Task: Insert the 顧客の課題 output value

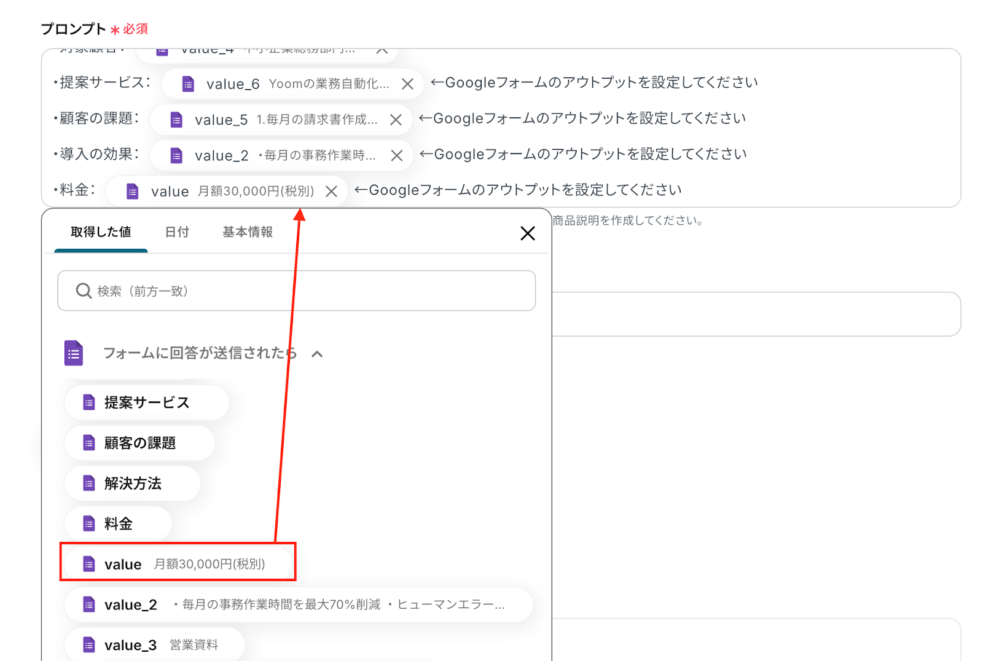Action: tap(139, 443)
